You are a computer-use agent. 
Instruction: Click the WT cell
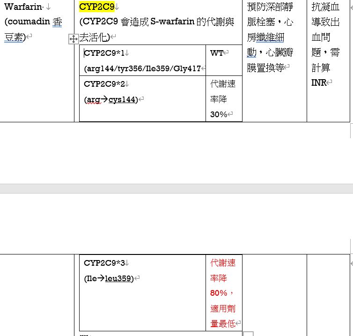tap(217, 53)
